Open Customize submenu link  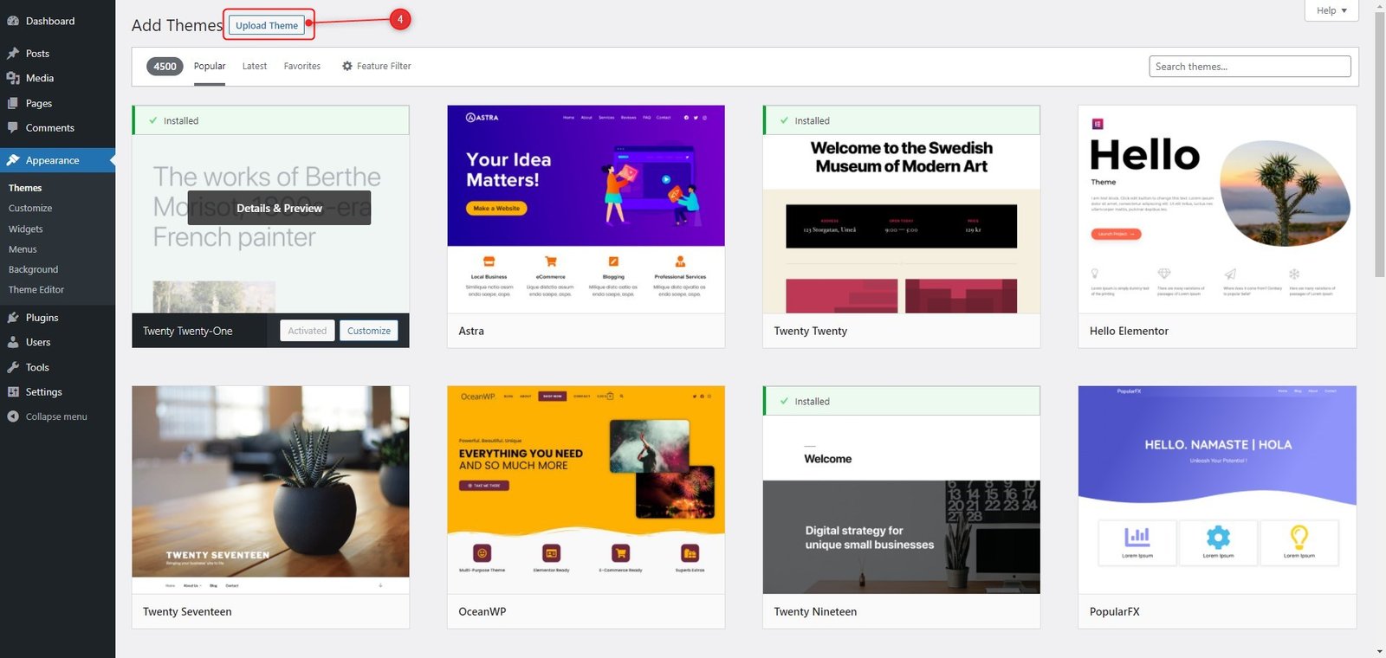[30, 208]
